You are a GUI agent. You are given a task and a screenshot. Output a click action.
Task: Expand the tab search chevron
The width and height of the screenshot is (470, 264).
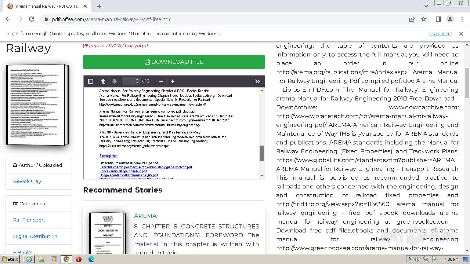(x=426, y=6)
